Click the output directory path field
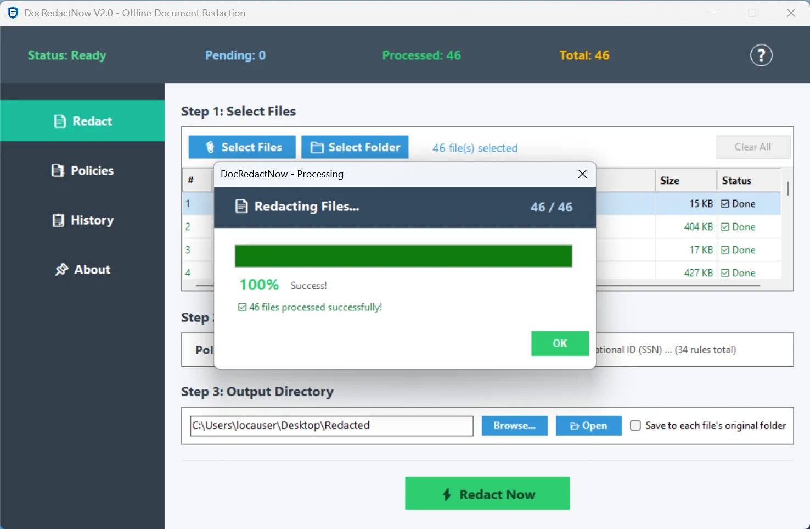Viewport: 810px width, 529px height. pos(331,426)
